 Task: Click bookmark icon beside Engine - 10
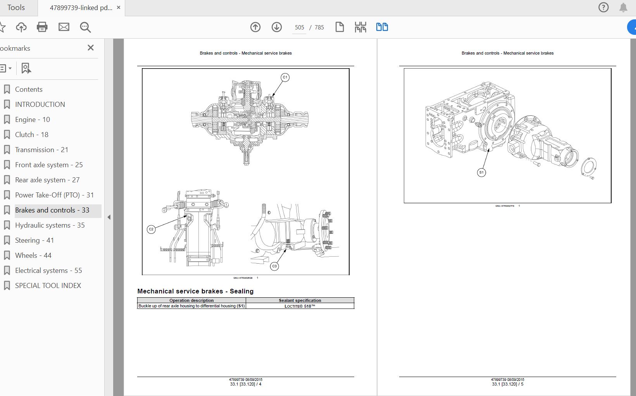(7, 120)
